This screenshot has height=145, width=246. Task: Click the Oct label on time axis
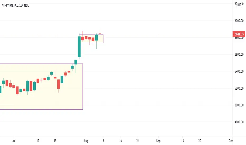pyautogui.click(x=230, y=141)
